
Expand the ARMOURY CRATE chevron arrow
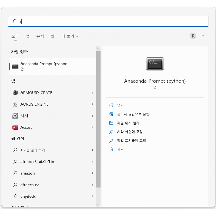click(93, 93)
